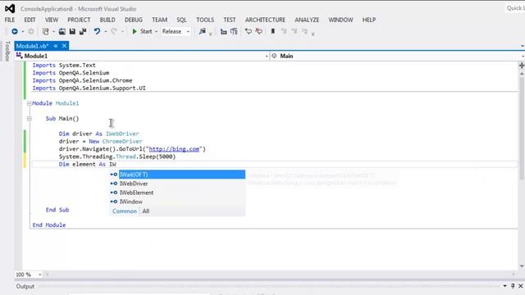Viewport: 525px width, 295px height.
Task: Select IWebDriver in the IntelliSense list
Action: 177,184
